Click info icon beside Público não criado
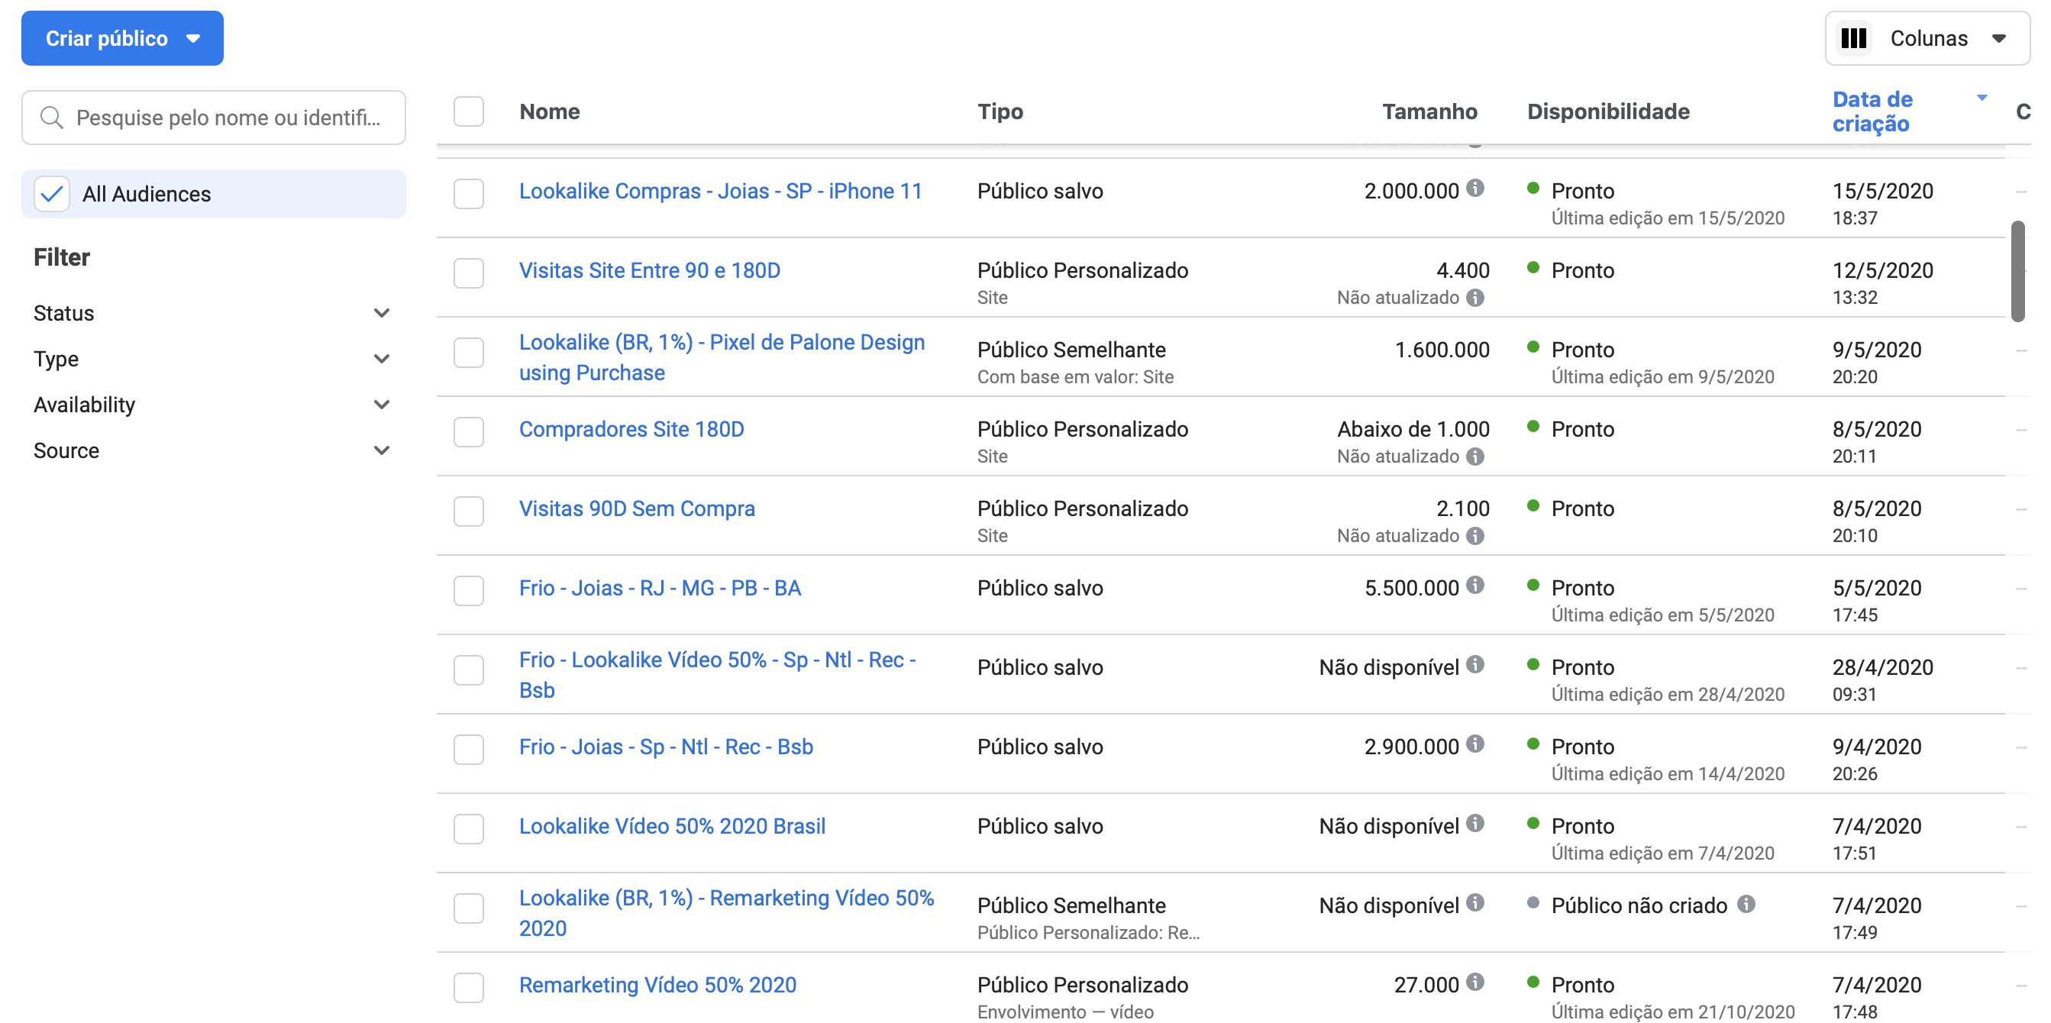Screen dimensions: 2051x1023 pyautogui.click(x=1746, y=904)
